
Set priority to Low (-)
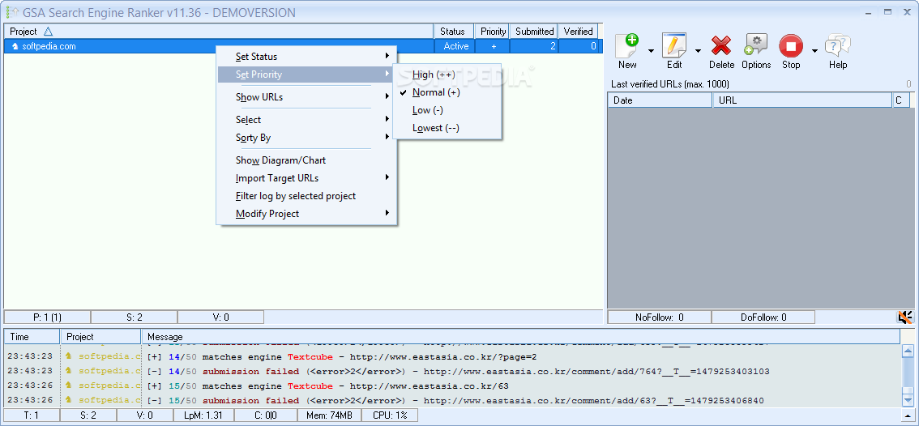pos(447,110)
